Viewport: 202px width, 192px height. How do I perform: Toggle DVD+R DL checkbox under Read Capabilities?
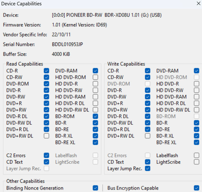click(46, 129)
